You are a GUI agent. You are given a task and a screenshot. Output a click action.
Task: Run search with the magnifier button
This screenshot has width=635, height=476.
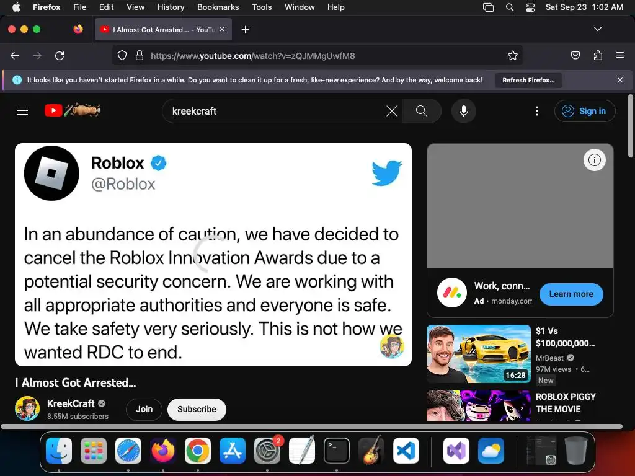(422, 111)
